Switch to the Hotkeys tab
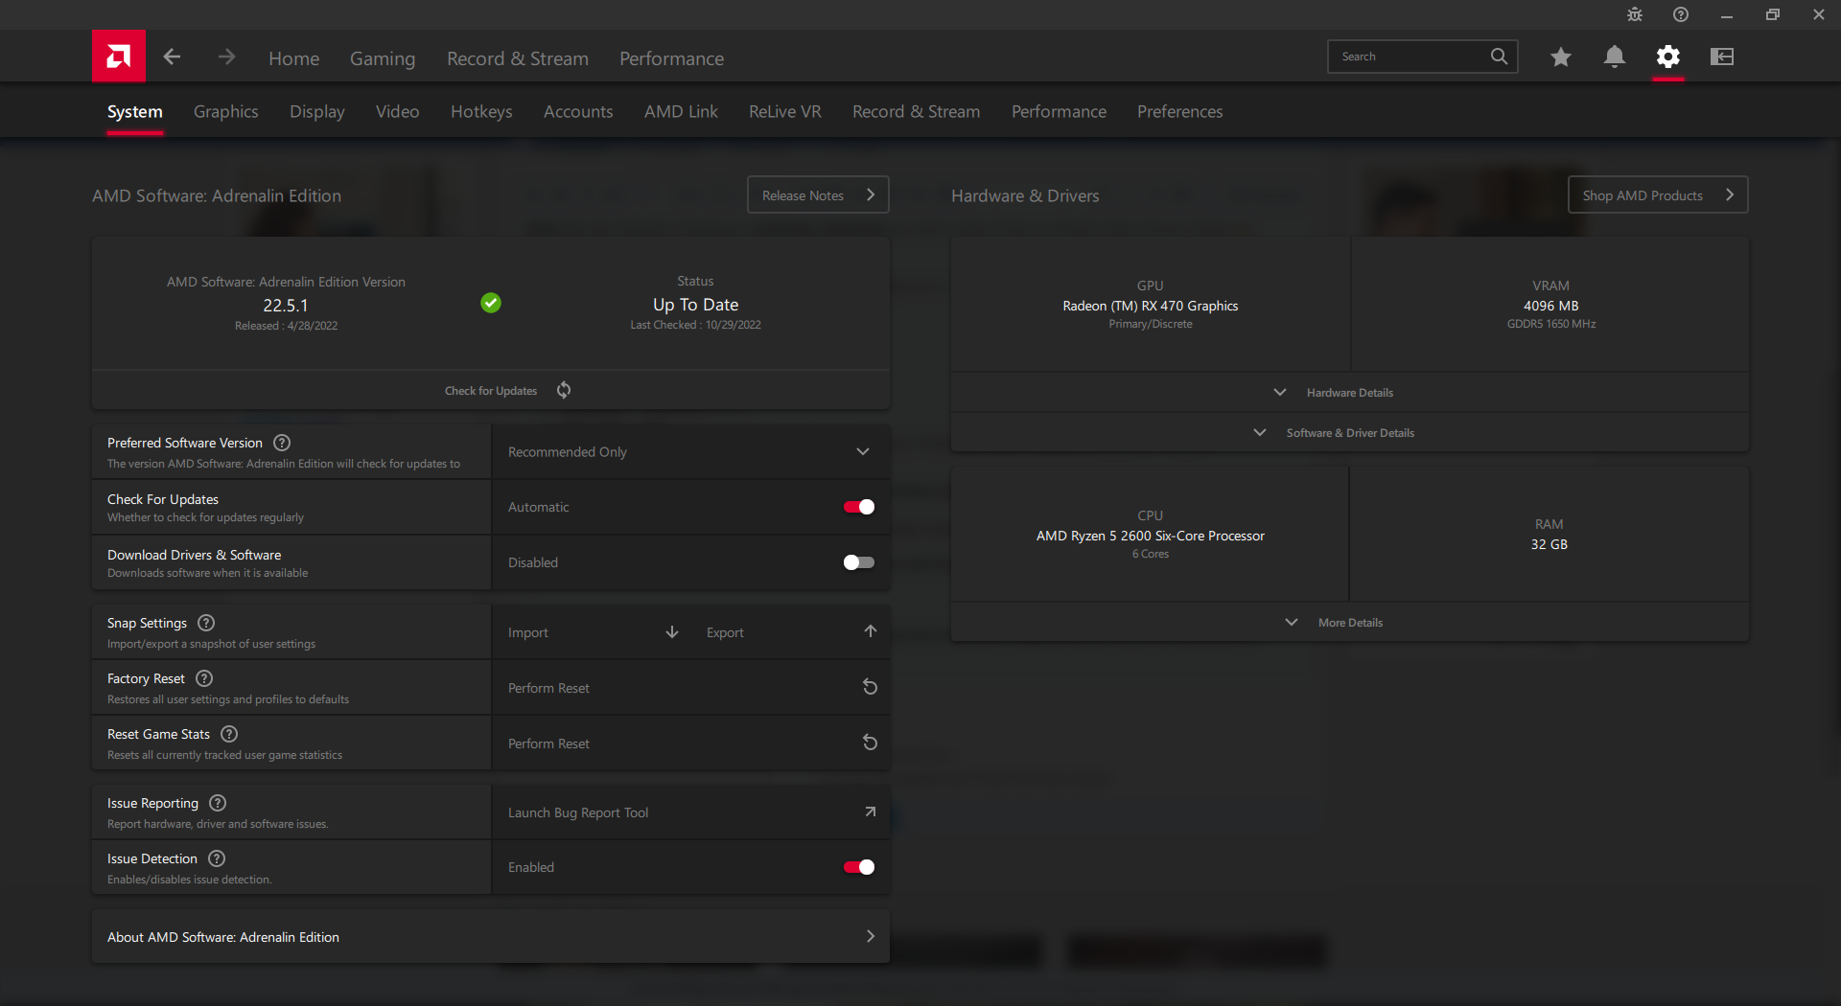This screenshot has width=1841, height=1006. click(481, 111)
